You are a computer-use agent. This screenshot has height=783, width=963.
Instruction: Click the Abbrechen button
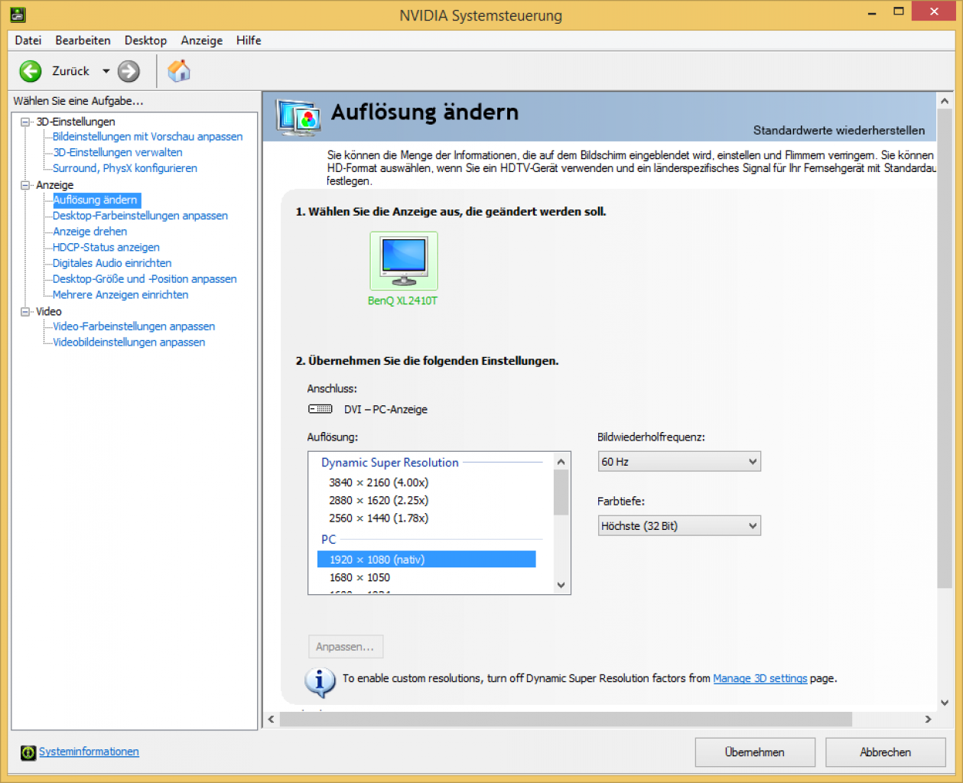point(885,752)
